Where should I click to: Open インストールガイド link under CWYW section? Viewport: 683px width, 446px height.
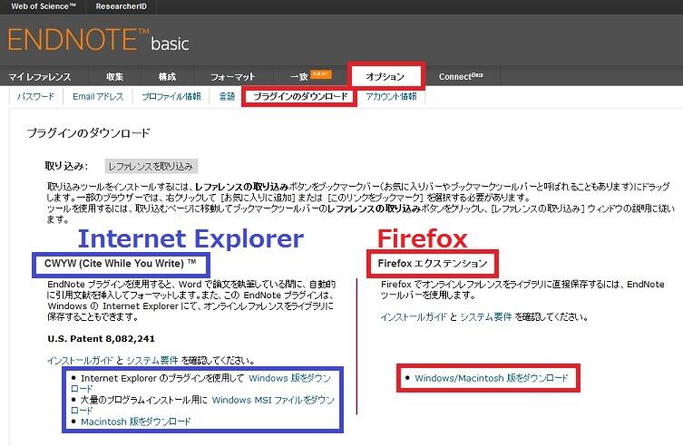pos(80,361)
